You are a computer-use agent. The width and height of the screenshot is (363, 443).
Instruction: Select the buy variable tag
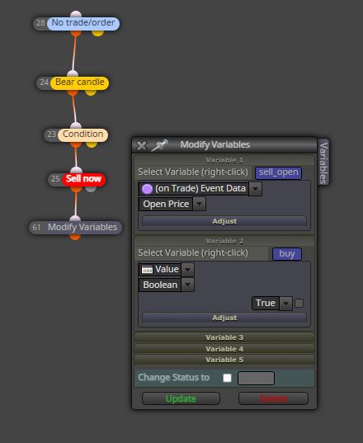(x=287, y=254)
